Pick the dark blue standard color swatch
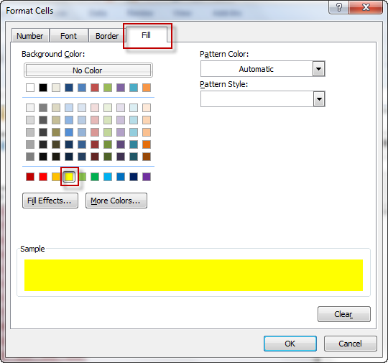Image resolution: width=388 pixels, height=363 pixels. pyautogui.click(x=134, y=177)
